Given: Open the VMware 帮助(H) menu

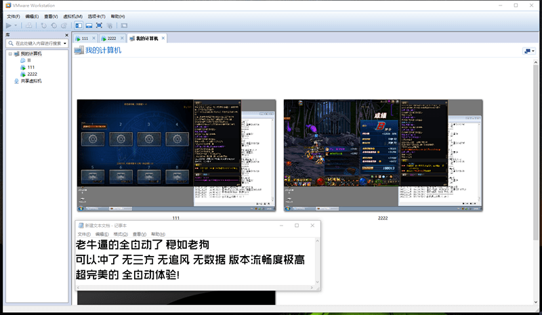Looking at the screenshot, I should point(117,16).
